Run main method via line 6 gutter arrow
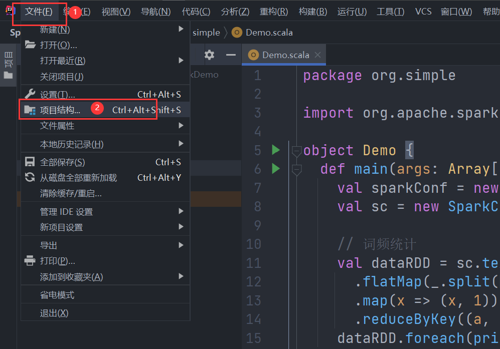The width and height of the screenshot is (500, 349). coord(276,168)
